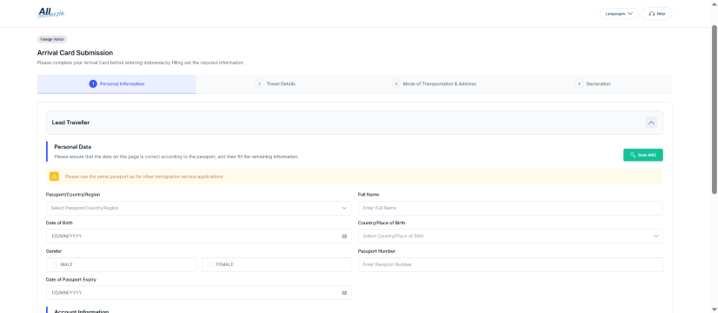718x313 pixels.
Task: Click the Help button
Action: click(x=656, y=14)
